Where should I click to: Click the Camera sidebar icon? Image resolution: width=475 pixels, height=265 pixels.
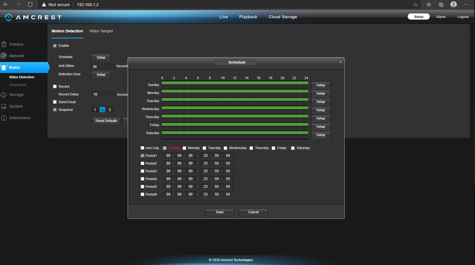pos(4,44)
